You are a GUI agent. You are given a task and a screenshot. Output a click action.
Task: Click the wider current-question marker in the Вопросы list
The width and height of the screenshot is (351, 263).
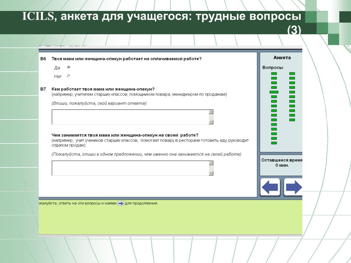click(x=274, y=92)
